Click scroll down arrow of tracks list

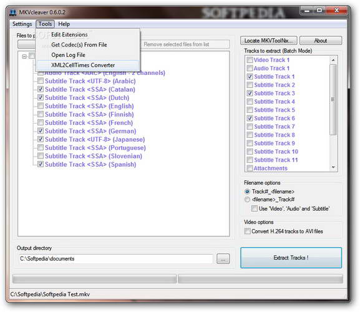[333, 167]
